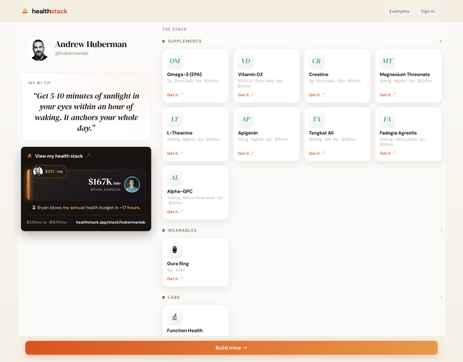Click the arrow icon beside View my health stack
The height and width of the screenshot is (362, 463).
tap(88, 156)
